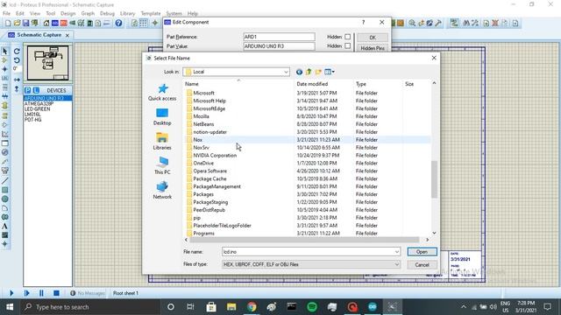Viewport: 561px width, 315px height.
Task: Click the Open Design folder icon
Action: coord(17,24)
